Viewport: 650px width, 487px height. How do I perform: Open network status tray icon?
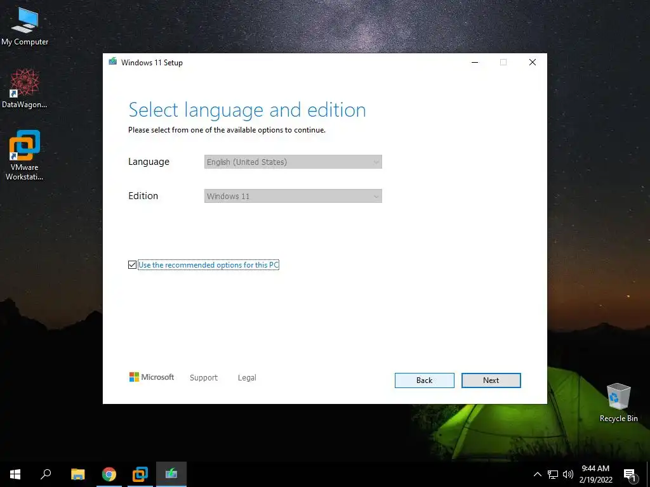553,474
